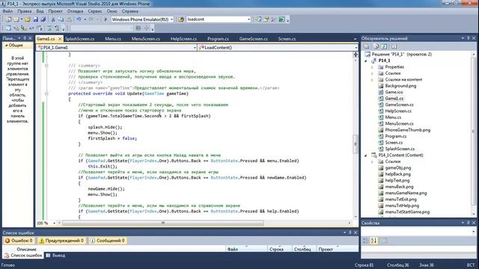
Task: Open the Solution Explorer toolbar icon
Action: click(x=258, y=19)
